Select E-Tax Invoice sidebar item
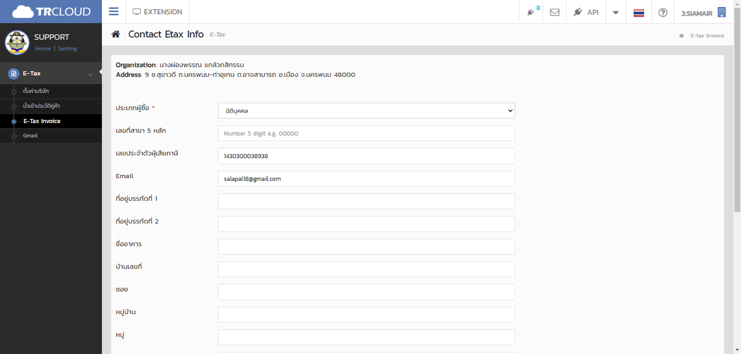The width and height of the screenshot is (741, 354). (x=51, y=121)
